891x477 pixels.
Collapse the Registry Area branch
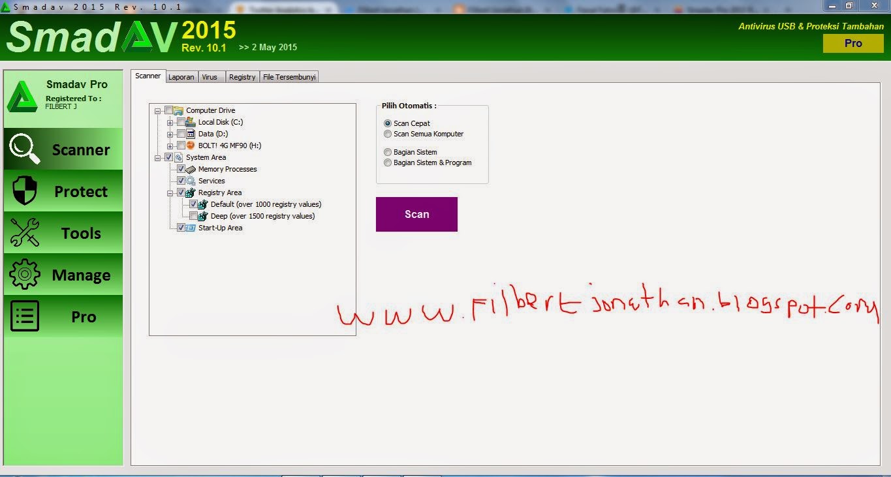tap(170, 192)
